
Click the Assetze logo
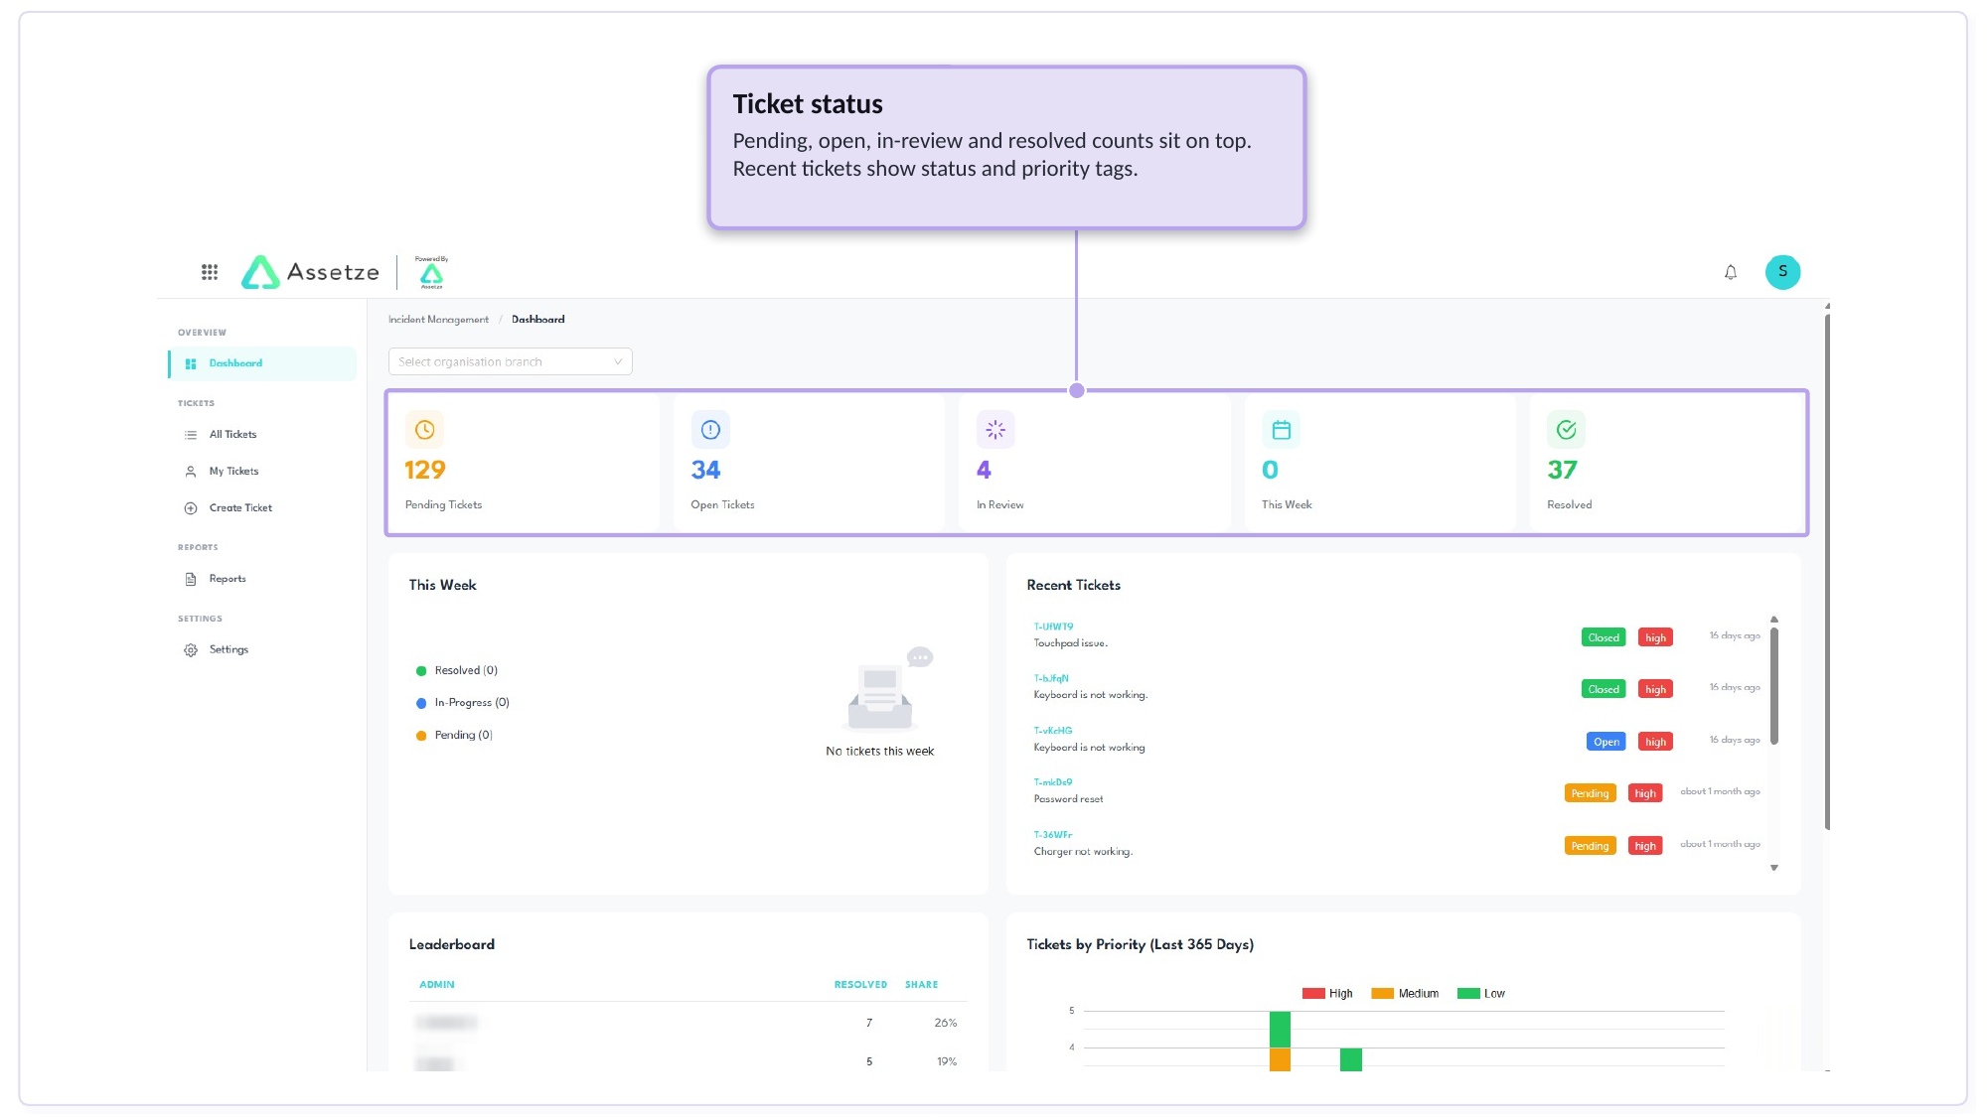[x=310, y=272]
